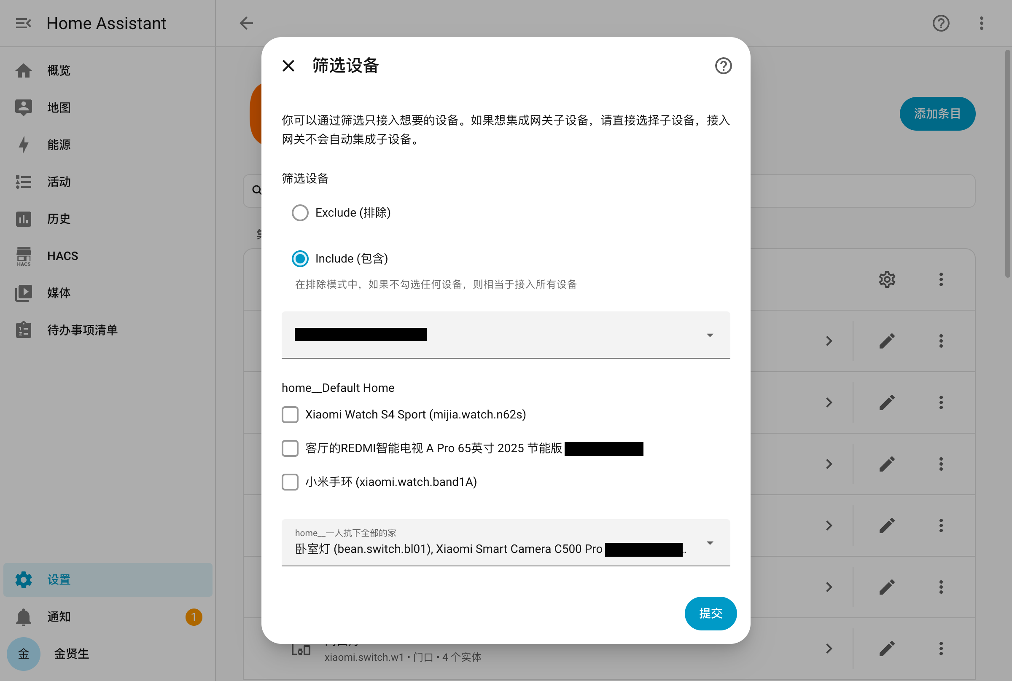Check 客厅的REDMI智能电视 A Pro 65英寸 device
Screen dimensions: 1012x681
click(290, 448)
